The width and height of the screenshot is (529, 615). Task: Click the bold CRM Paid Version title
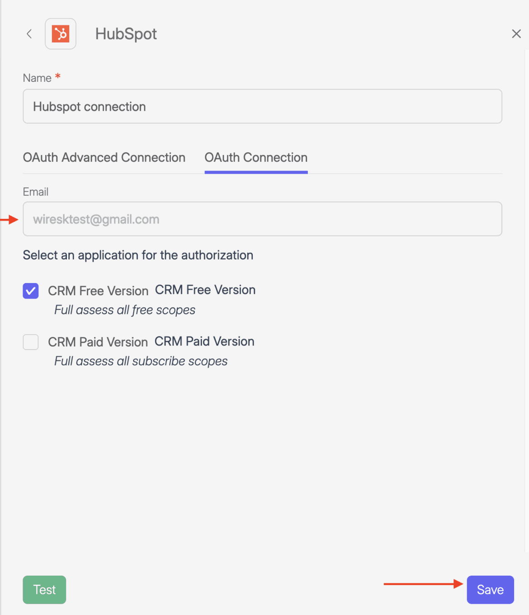[204, 341]
